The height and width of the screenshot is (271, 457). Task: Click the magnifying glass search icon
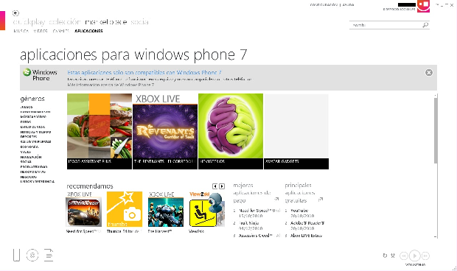(x=425, y=25)
